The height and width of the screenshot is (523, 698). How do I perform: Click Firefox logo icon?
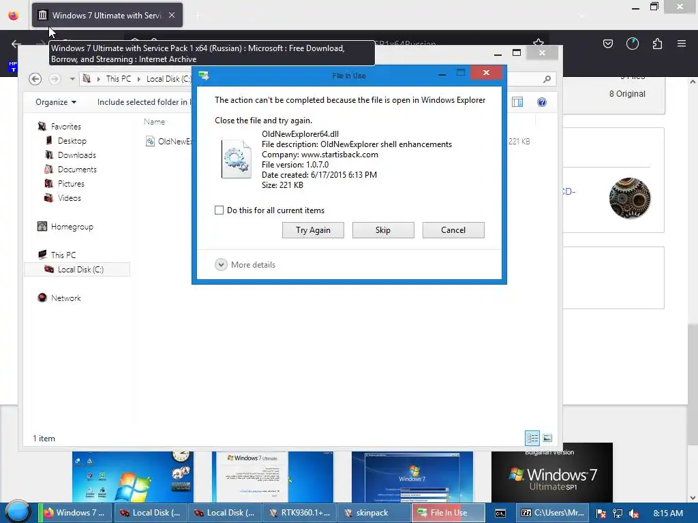click(x=14, y=15)
